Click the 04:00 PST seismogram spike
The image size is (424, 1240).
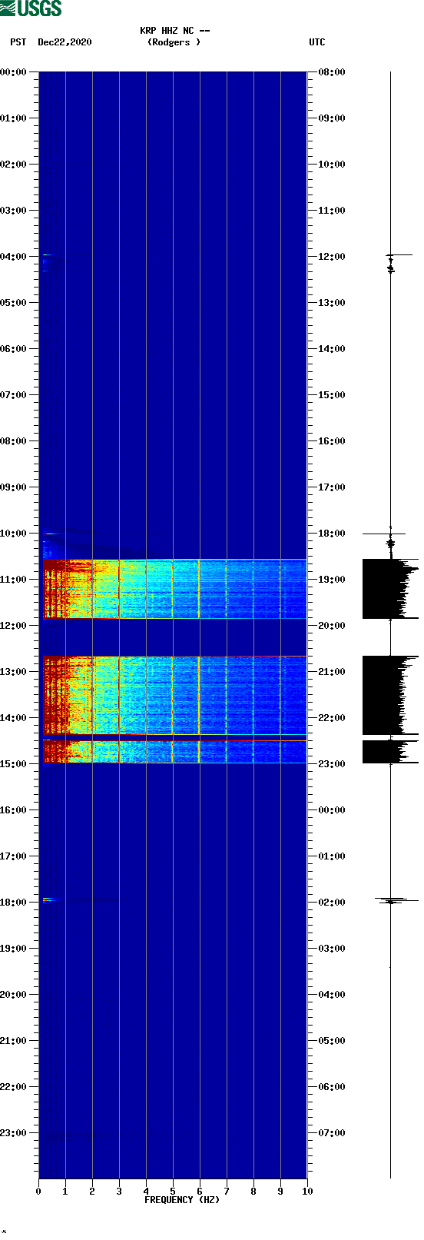coord(398,255)
